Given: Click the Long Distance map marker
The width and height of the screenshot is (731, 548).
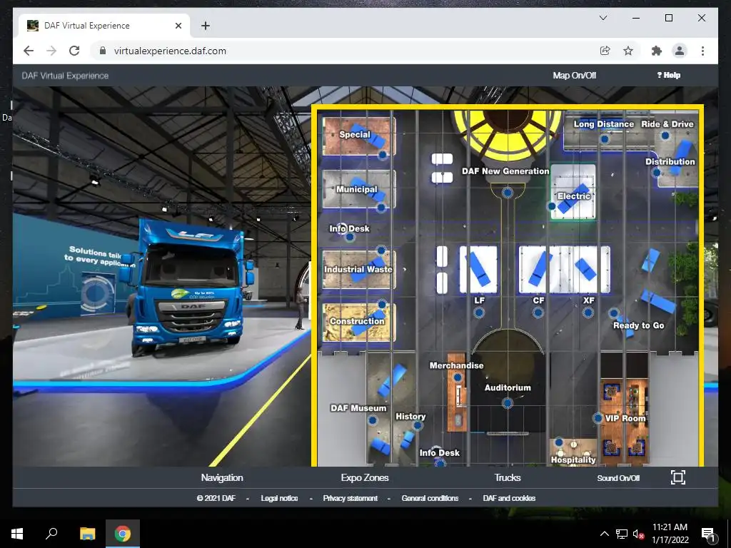Looking at the screenshot, I should pyautogui.click(x=605, y=139).
